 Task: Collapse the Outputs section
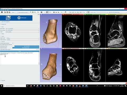coord(2,36)
